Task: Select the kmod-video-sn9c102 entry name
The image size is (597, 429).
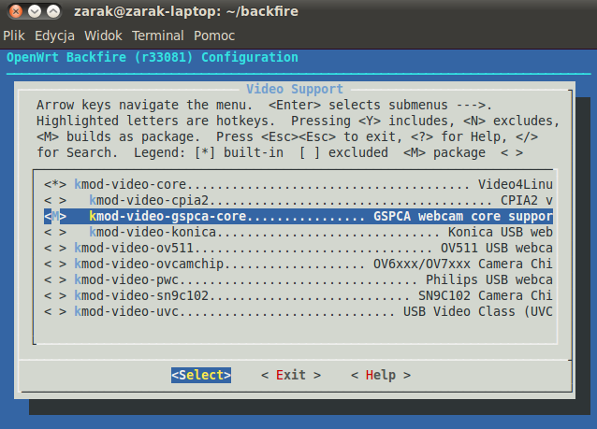Action: coord(141,296)
